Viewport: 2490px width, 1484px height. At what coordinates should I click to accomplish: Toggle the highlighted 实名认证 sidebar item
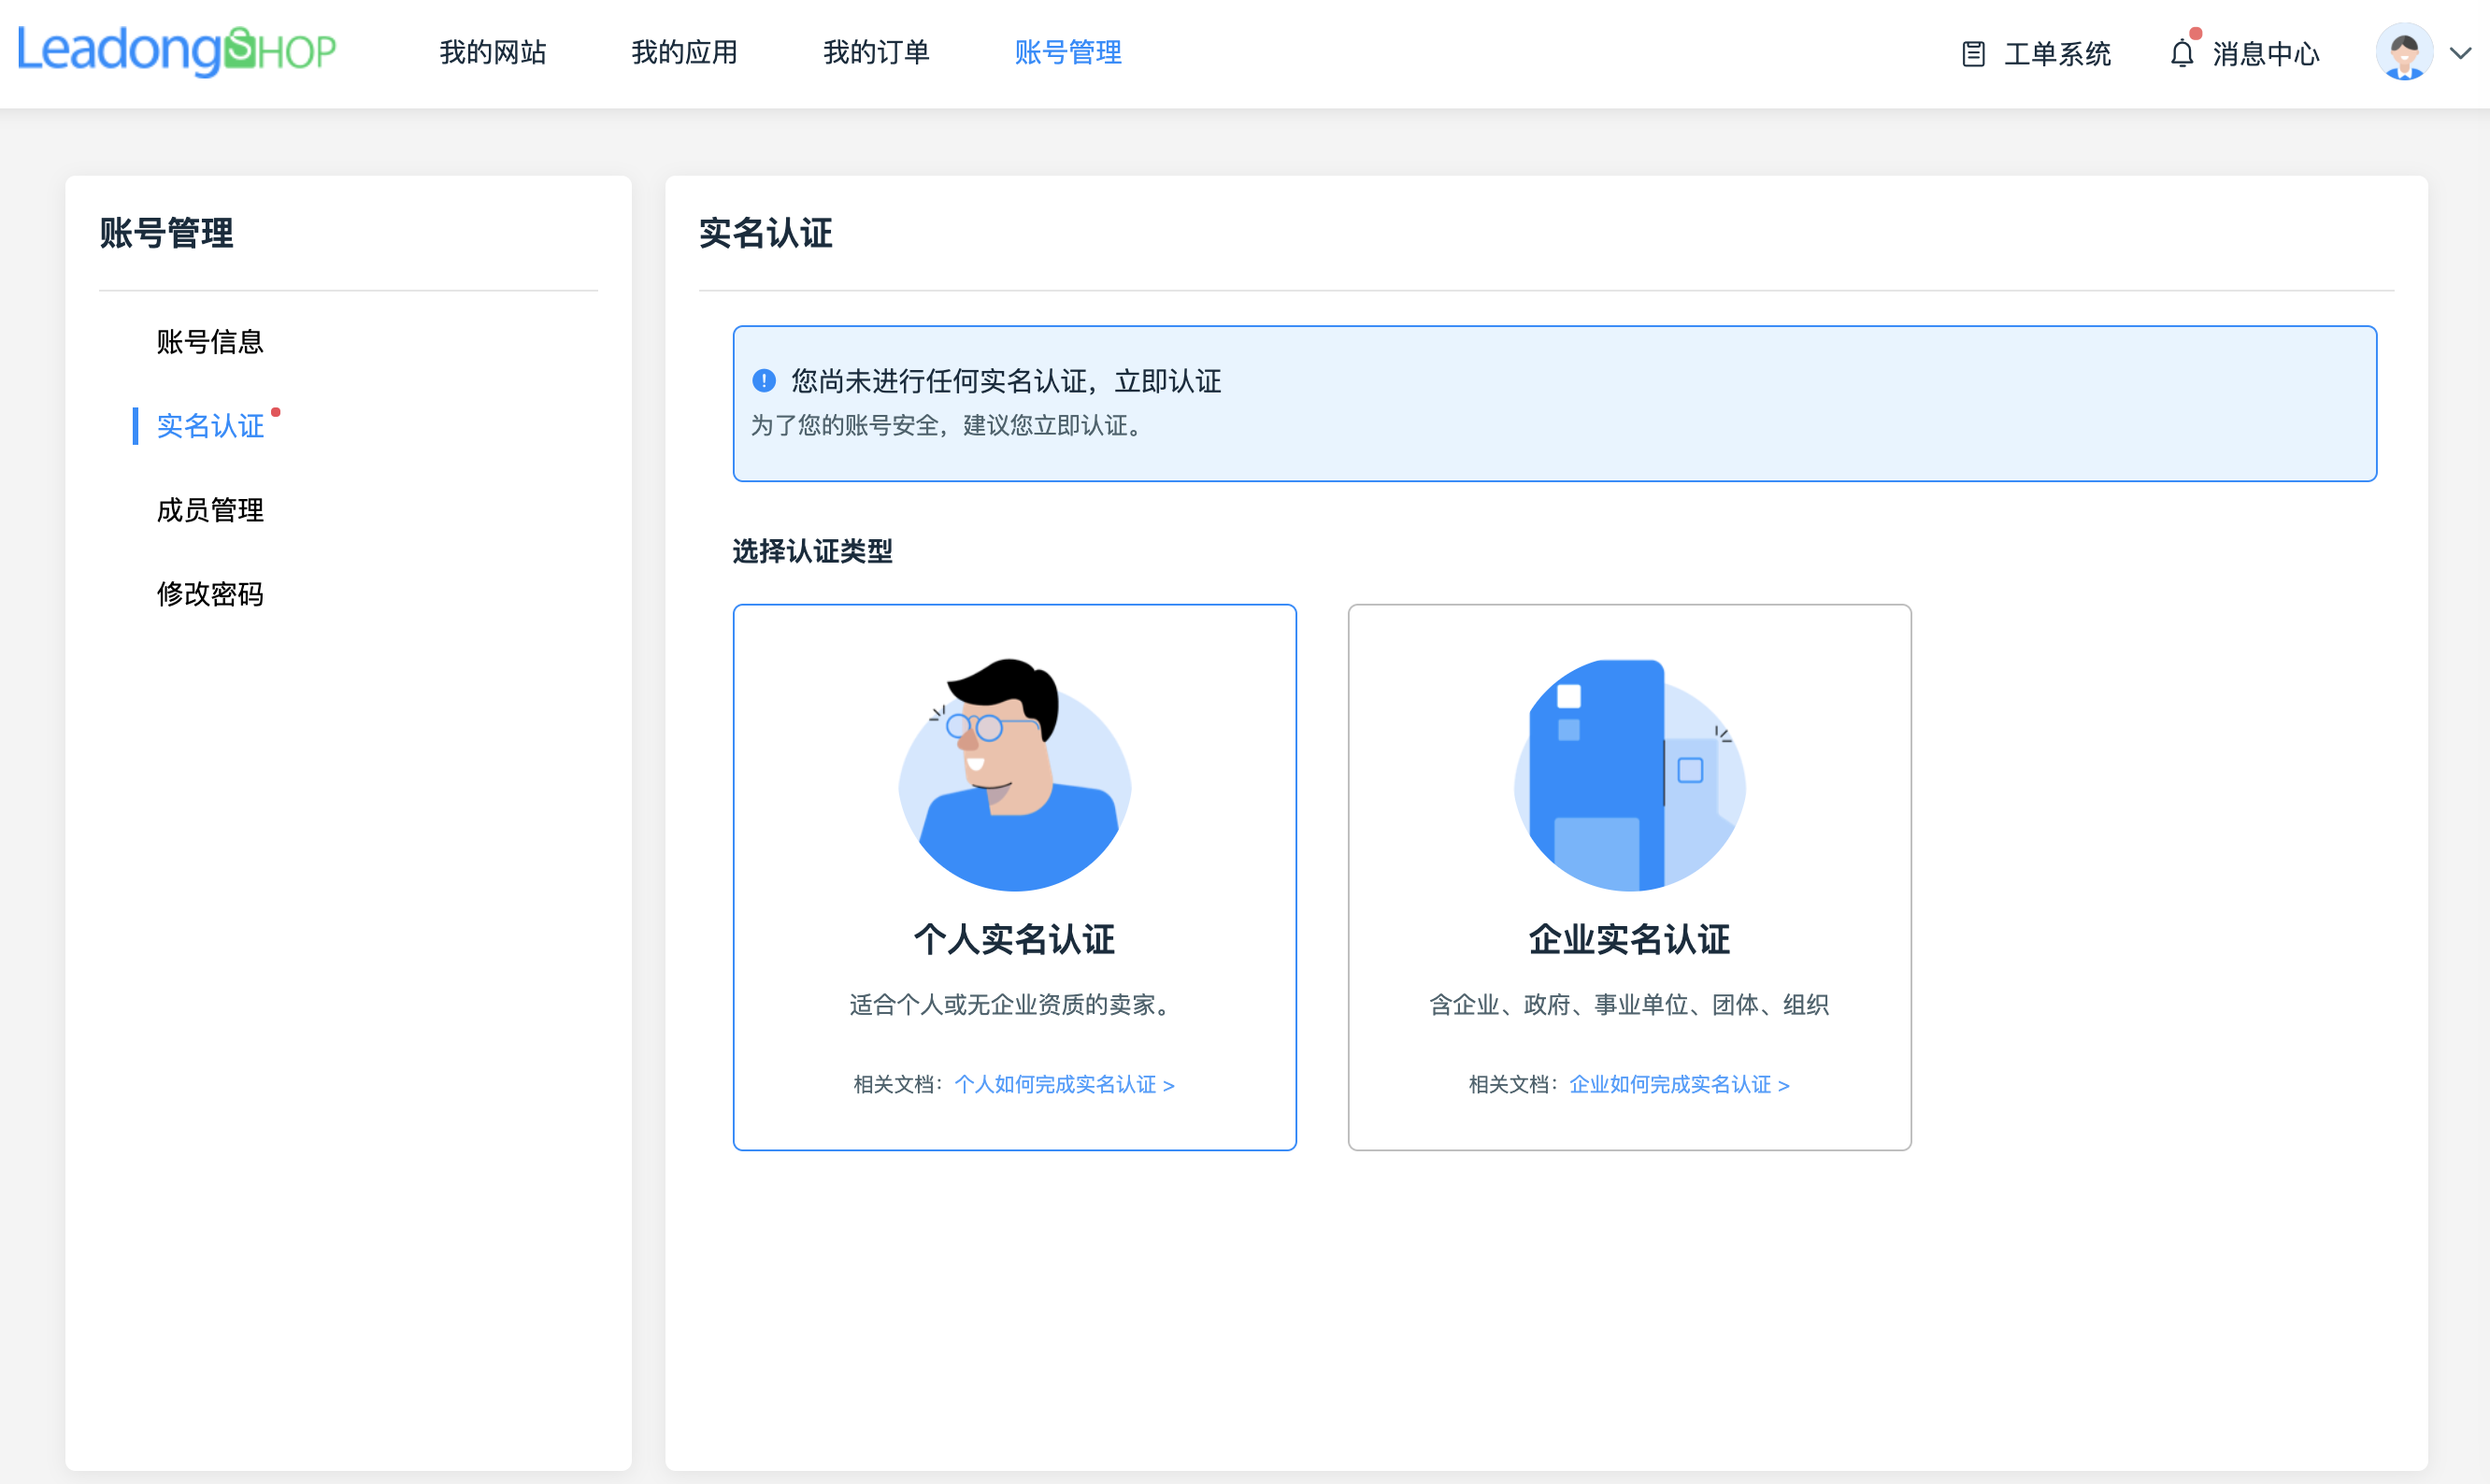point(210,426)
